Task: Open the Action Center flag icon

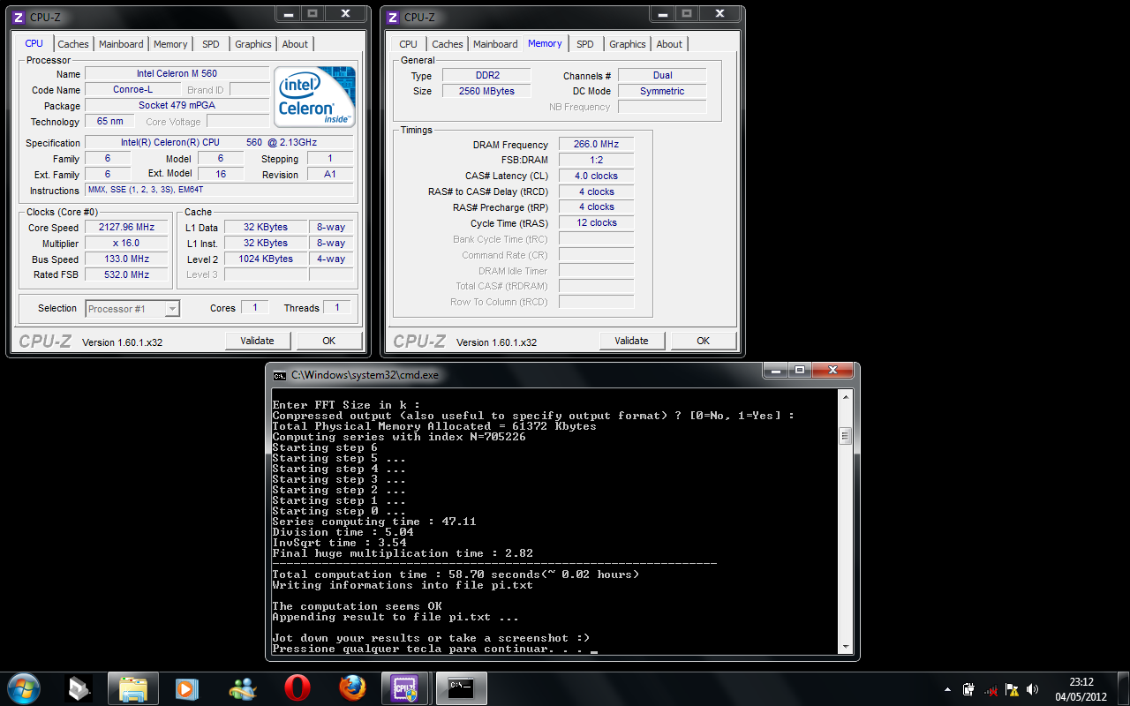Action: [1012, 688]
